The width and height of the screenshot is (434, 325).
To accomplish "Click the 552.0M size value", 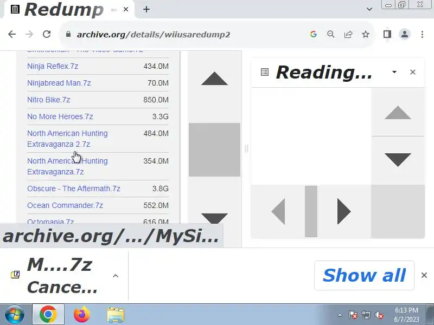I will [156, 206].
